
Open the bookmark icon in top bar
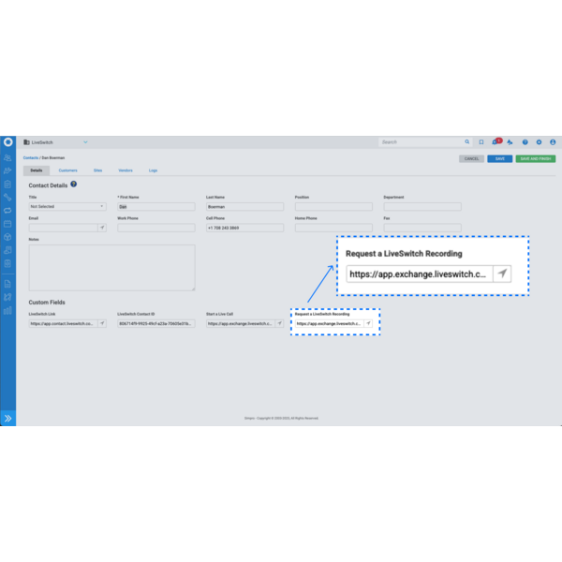click(481, 142)
